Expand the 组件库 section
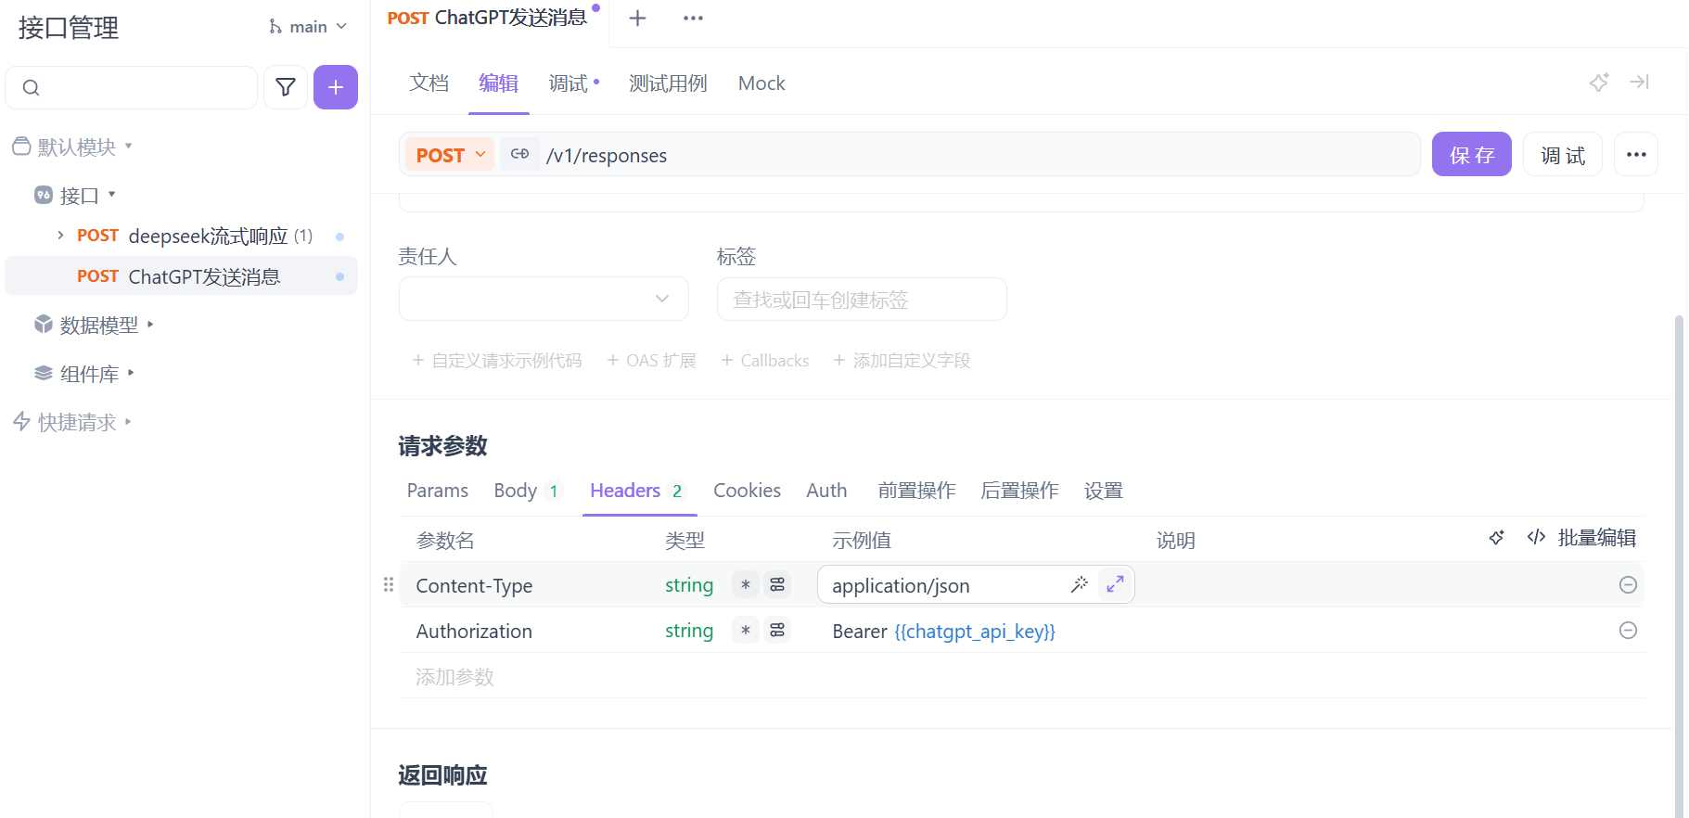The height and width of the screenshot is (818, 1689). (x=131, y=373)
